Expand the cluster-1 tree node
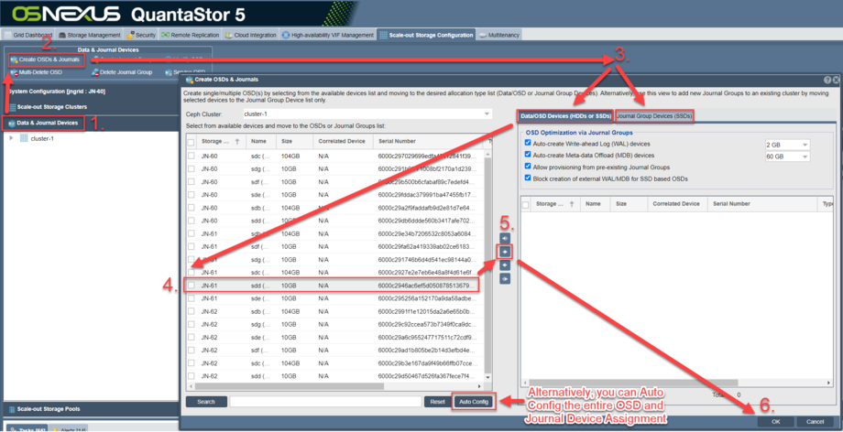This screenshot has height=432, width=843. 11,138
